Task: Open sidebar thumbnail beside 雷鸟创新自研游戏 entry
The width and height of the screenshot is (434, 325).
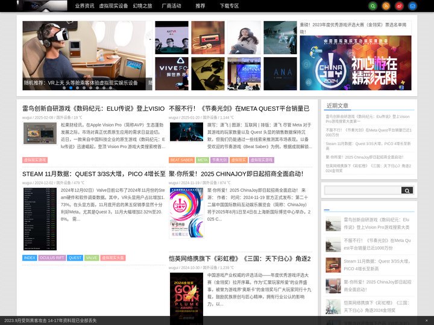Action: (333, 223)
